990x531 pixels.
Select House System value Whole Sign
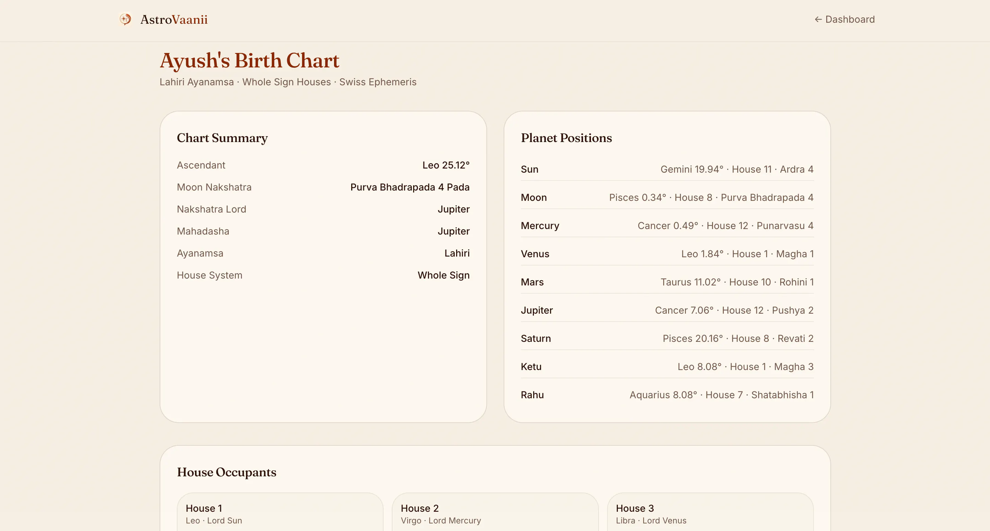pyautogui.click(x=443, y=275)
